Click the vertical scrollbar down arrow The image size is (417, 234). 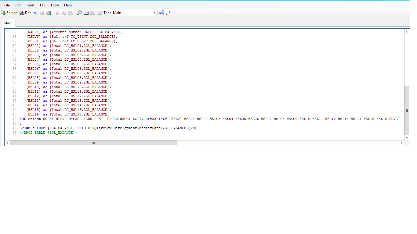click(x=407, y=138)
